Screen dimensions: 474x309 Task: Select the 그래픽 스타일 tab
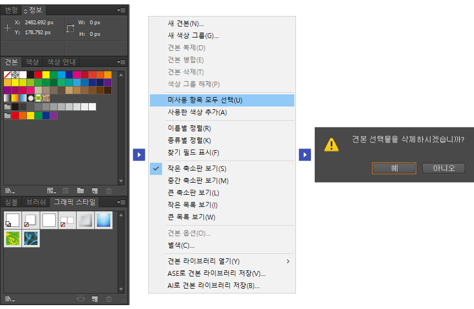[x=74, y=202]
